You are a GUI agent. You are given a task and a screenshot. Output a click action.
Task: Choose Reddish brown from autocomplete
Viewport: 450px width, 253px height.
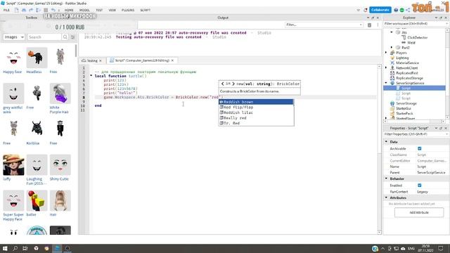[256, 102]
